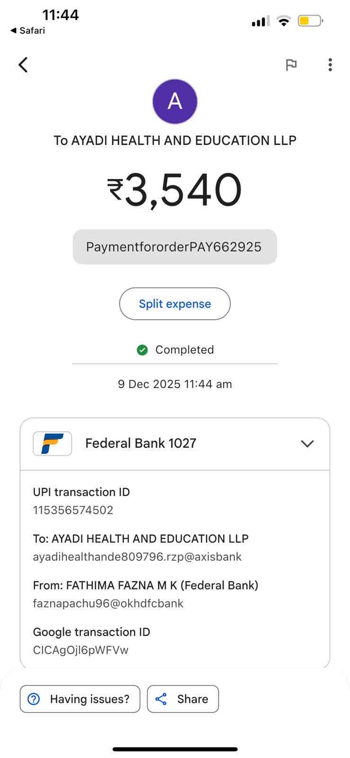Tap the recipient UPI address ayadihealthande809796.rzp@axisbank
This screenshot has width=350, height=758.
point(137,557)
